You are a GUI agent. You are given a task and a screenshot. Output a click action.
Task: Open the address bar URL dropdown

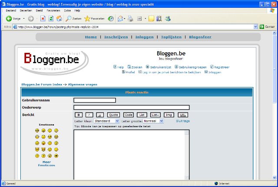(x=255, y=26)
